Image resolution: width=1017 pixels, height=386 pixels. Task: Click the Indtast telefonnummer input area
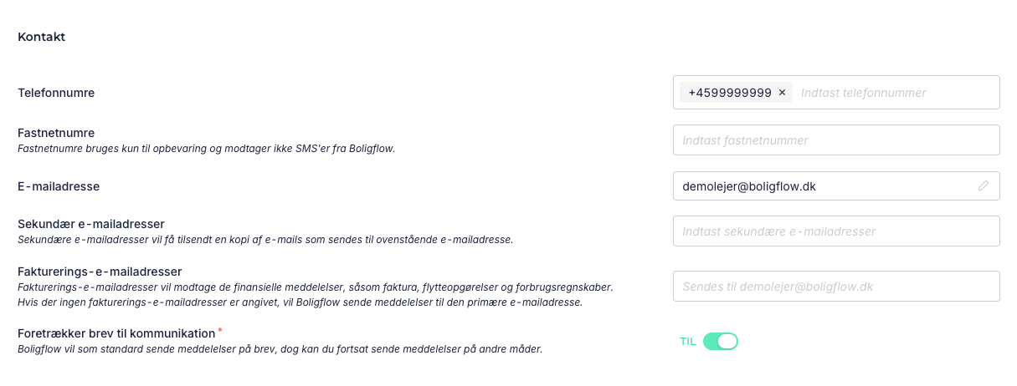click(896, 93)
